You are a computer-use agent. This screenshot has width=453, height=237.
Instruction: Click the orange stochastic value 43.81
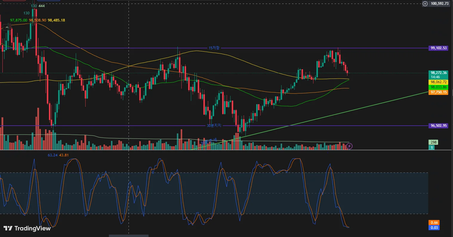pos(64,155)
